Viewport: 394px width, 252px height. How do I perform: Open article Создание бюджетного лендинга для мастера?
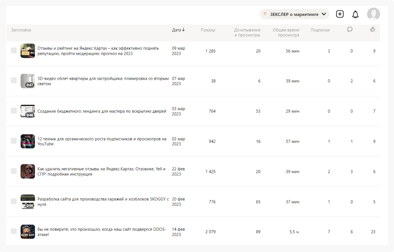coord(102,111)
